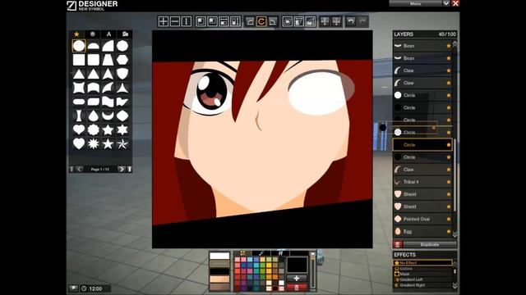Jump to first shapes page
This screenshot has width=526, height=295.
72,170
